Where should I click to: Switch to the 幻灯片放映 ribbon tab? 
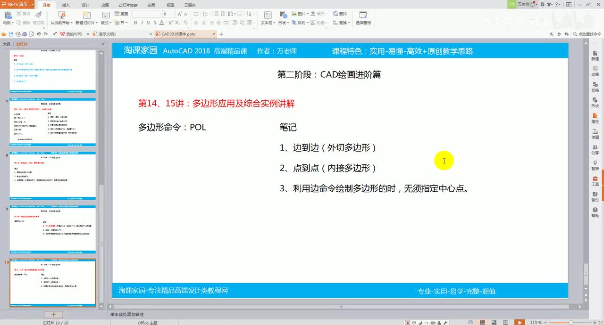pyautogui.click(x=128, y=5)
